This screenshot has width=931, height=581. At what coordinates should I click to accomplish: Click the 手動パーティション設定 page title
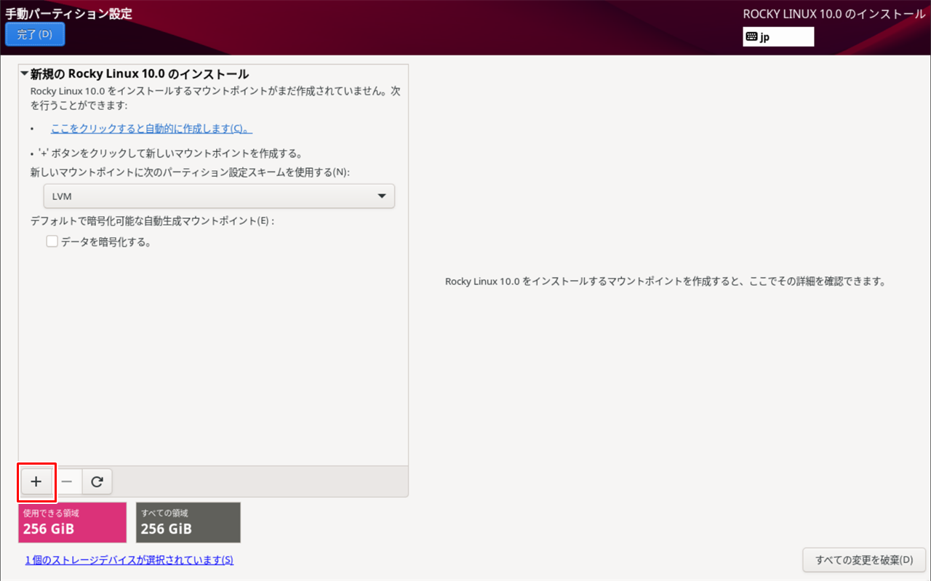point(69,13)
